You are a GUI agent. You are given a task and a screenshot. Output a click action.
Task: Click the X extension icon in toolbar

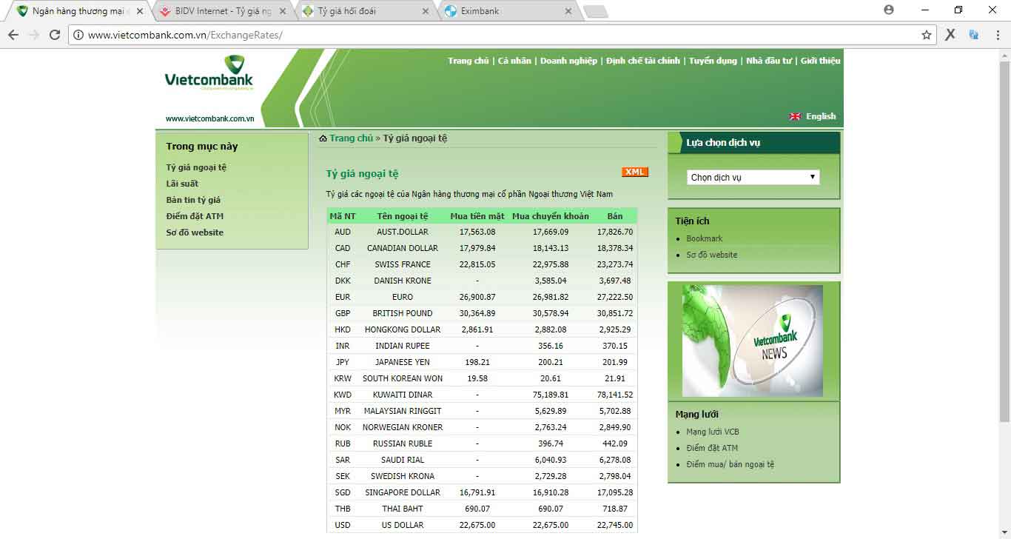950,35
